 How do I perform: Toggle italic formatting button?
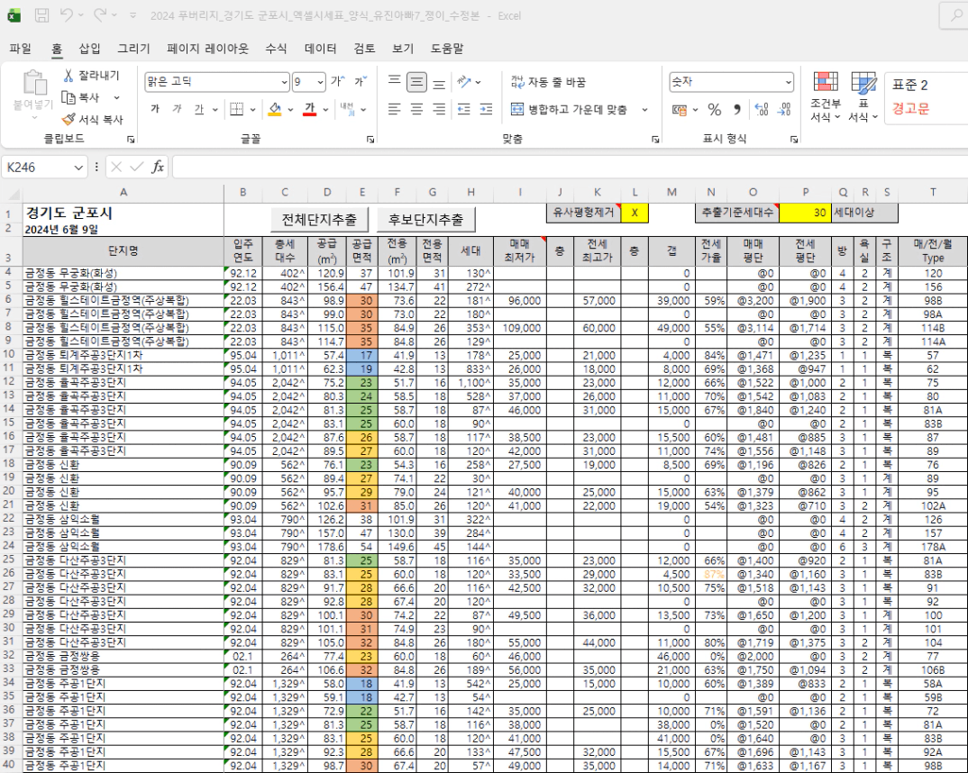pos(177,110)
